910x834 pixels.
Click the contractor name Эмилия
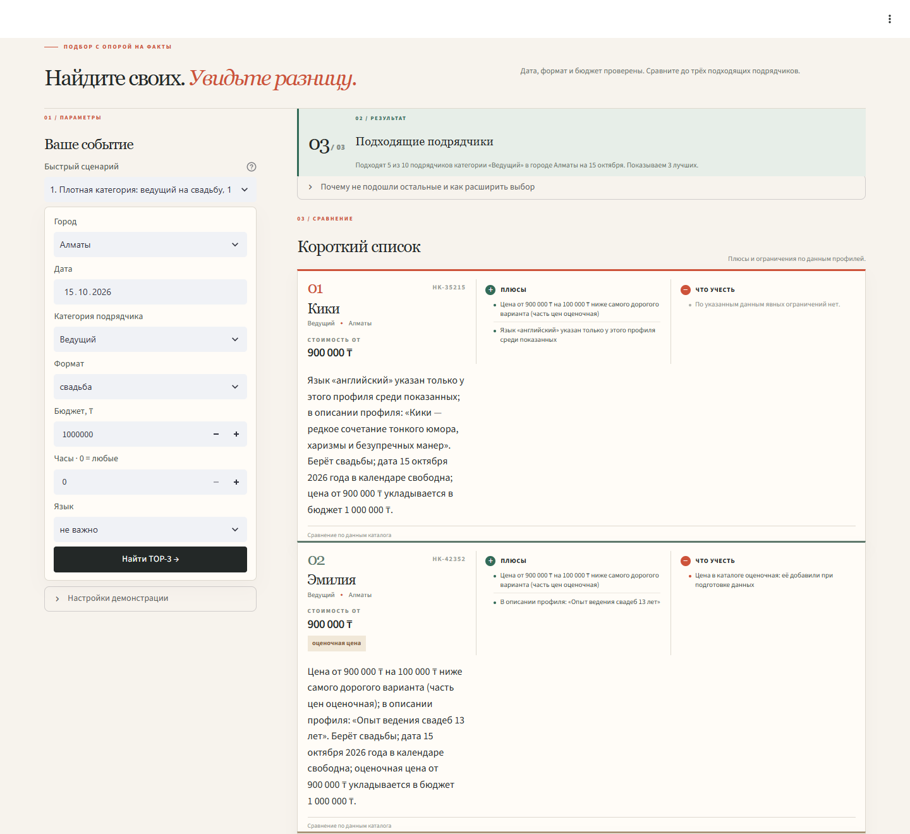click(332, 579)
